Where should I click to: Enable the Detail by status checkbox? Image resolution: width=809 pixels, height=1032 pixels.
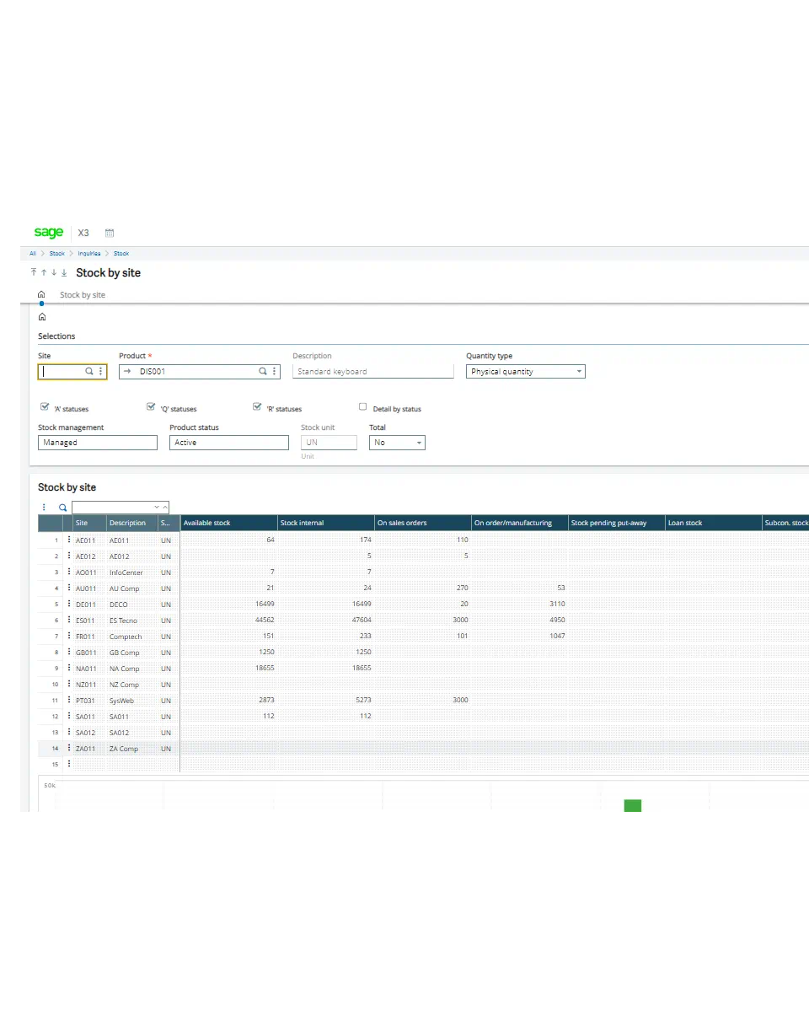[363, 407]
